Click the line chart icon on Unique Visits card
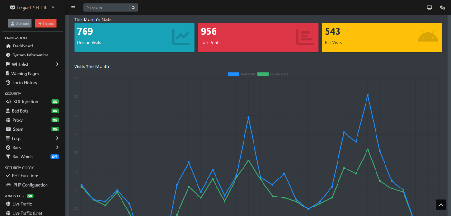 (181, 37)
